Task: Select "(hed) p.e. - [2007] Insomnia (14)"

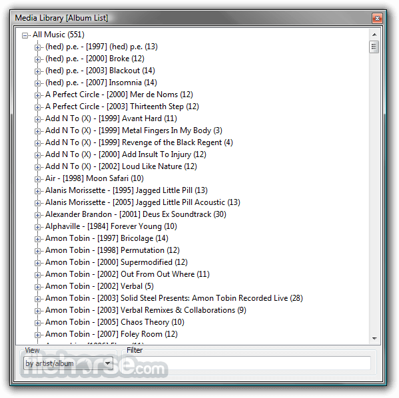Action: pos(101,83)
